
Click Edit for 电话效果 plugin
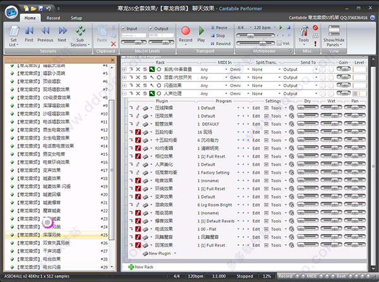pyautogui.click(x=256, y=229)
